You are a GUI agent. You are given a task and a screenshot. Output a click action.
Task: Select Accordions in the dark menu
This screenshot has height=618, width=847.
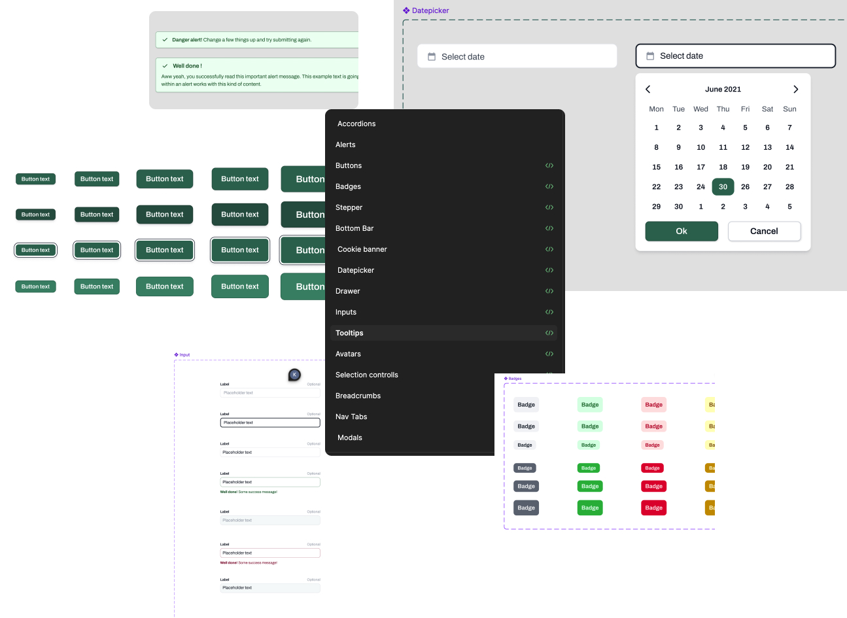click(x=356, y=124)
